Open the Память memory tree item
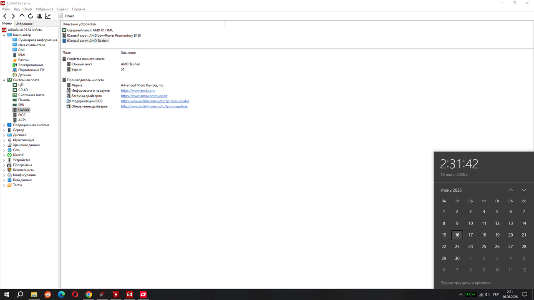The height and width of the screenshot is (300, 534). click(24, 100)
